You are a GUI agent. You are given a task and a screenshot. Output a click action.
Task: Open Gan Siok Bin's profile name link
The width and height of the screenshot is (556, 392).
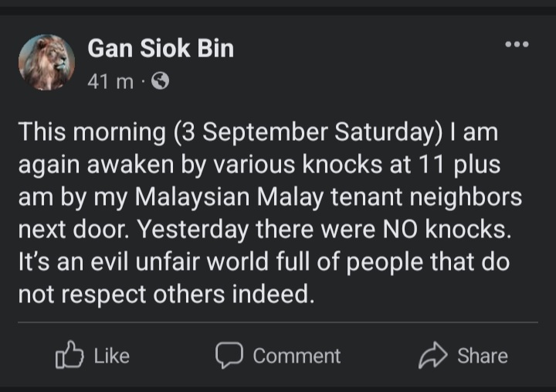161,49
